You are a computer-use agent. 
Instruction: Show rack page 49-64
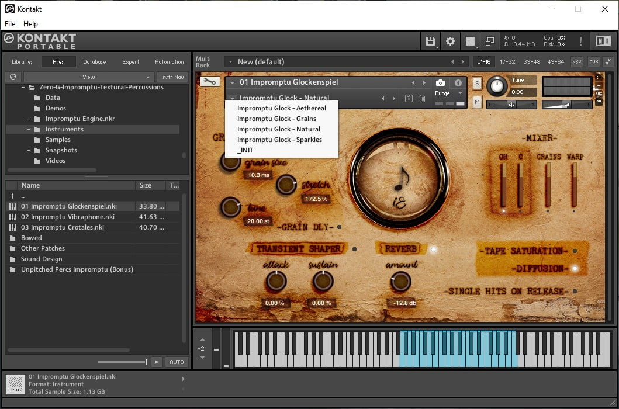556,61
